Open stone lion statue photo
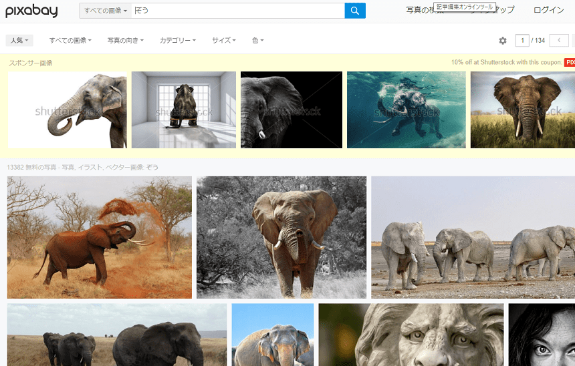The height and width of the screenshot is (366, 575). pos(411,335)
